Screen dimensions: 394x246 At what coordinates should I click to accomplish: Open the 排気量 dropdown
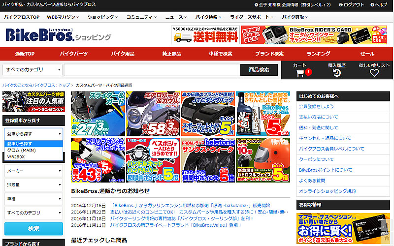pyautogui.click(x=33, y=185)
